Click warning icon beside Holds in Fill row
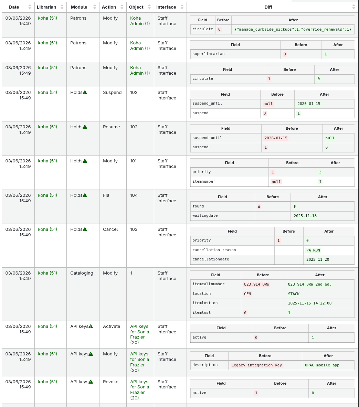 point(85,195)
